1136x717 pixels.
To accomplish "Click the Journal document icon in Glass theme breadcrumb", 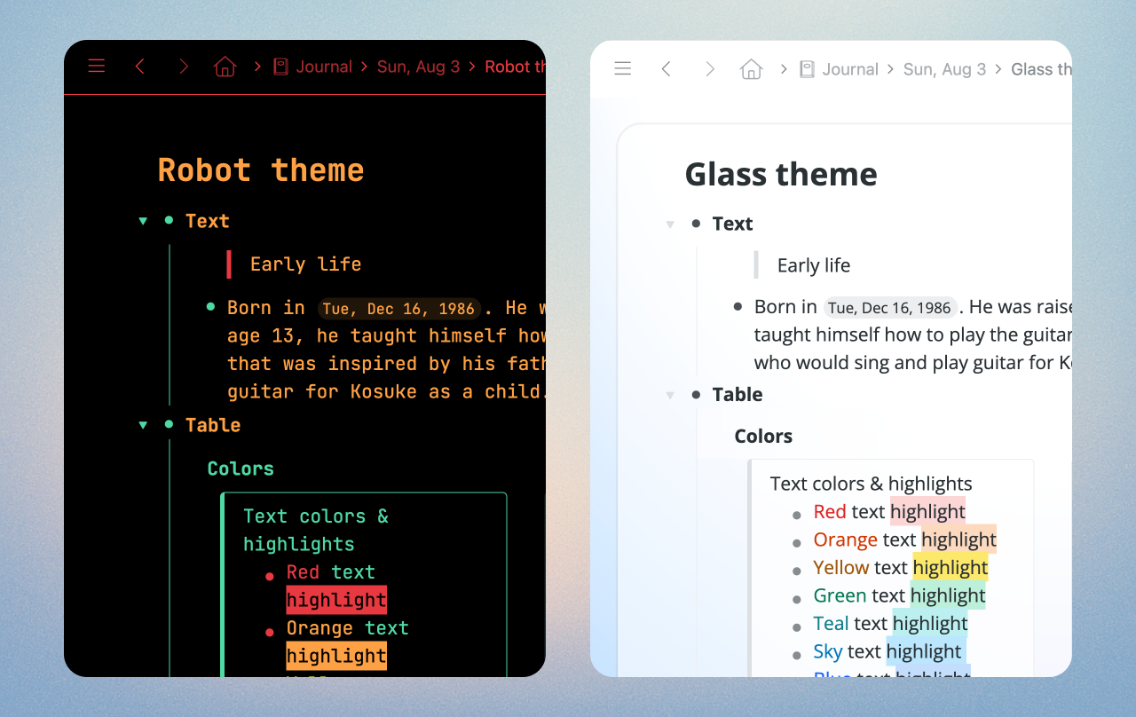I will [807, 68].
